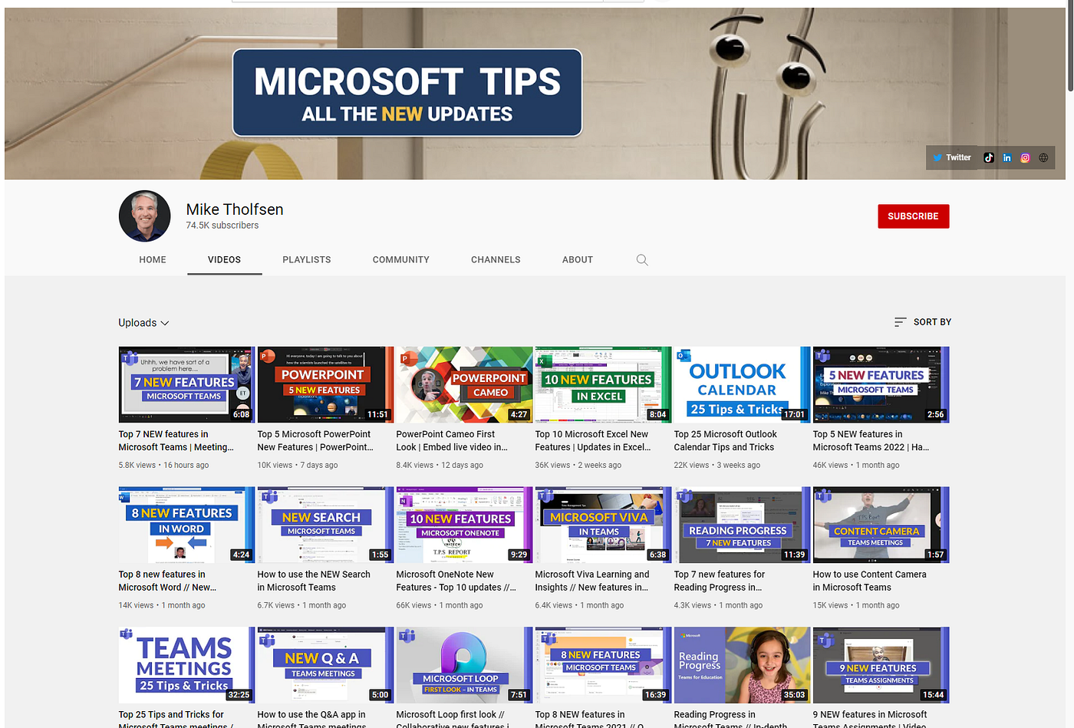Open the 8 New Features 16:39 thumbnail
The image size is (1074, 728).
click(603, 665)
